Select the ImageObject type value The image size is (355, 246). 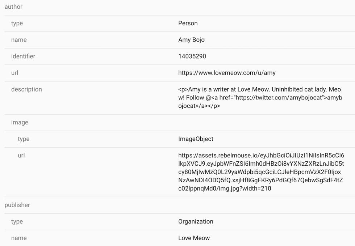[195, 139]
